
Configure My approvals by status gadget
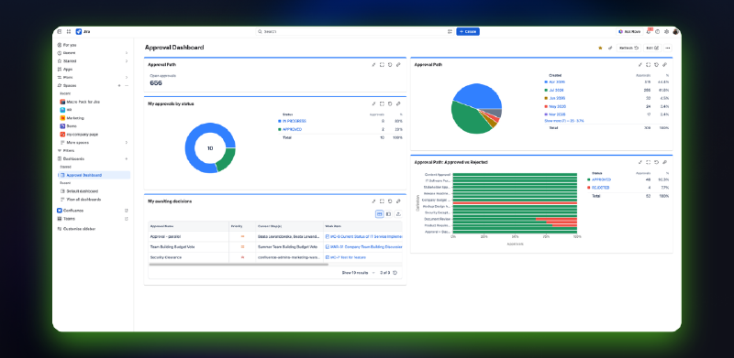(398, 103)
